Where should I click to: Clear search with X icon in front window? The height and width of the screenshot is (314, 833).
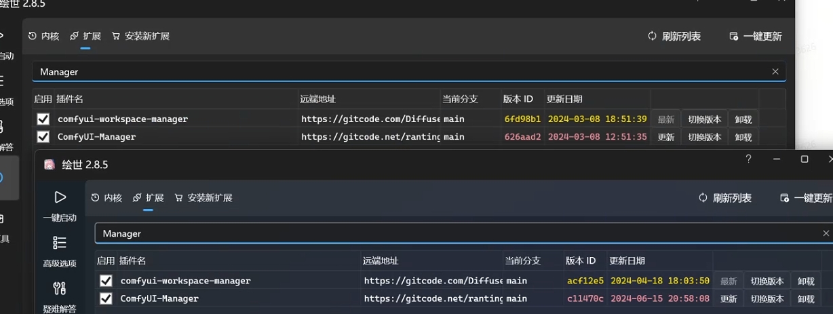pos(826,233)
